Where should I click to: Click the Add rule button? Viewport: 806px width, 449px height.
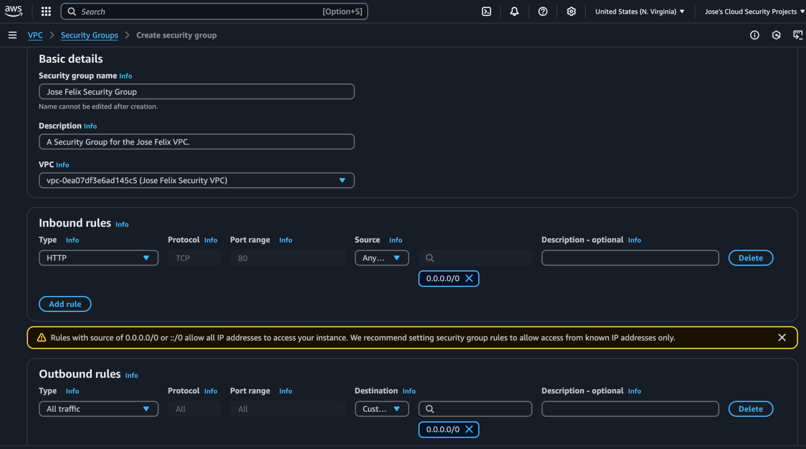tap(65, 304)
